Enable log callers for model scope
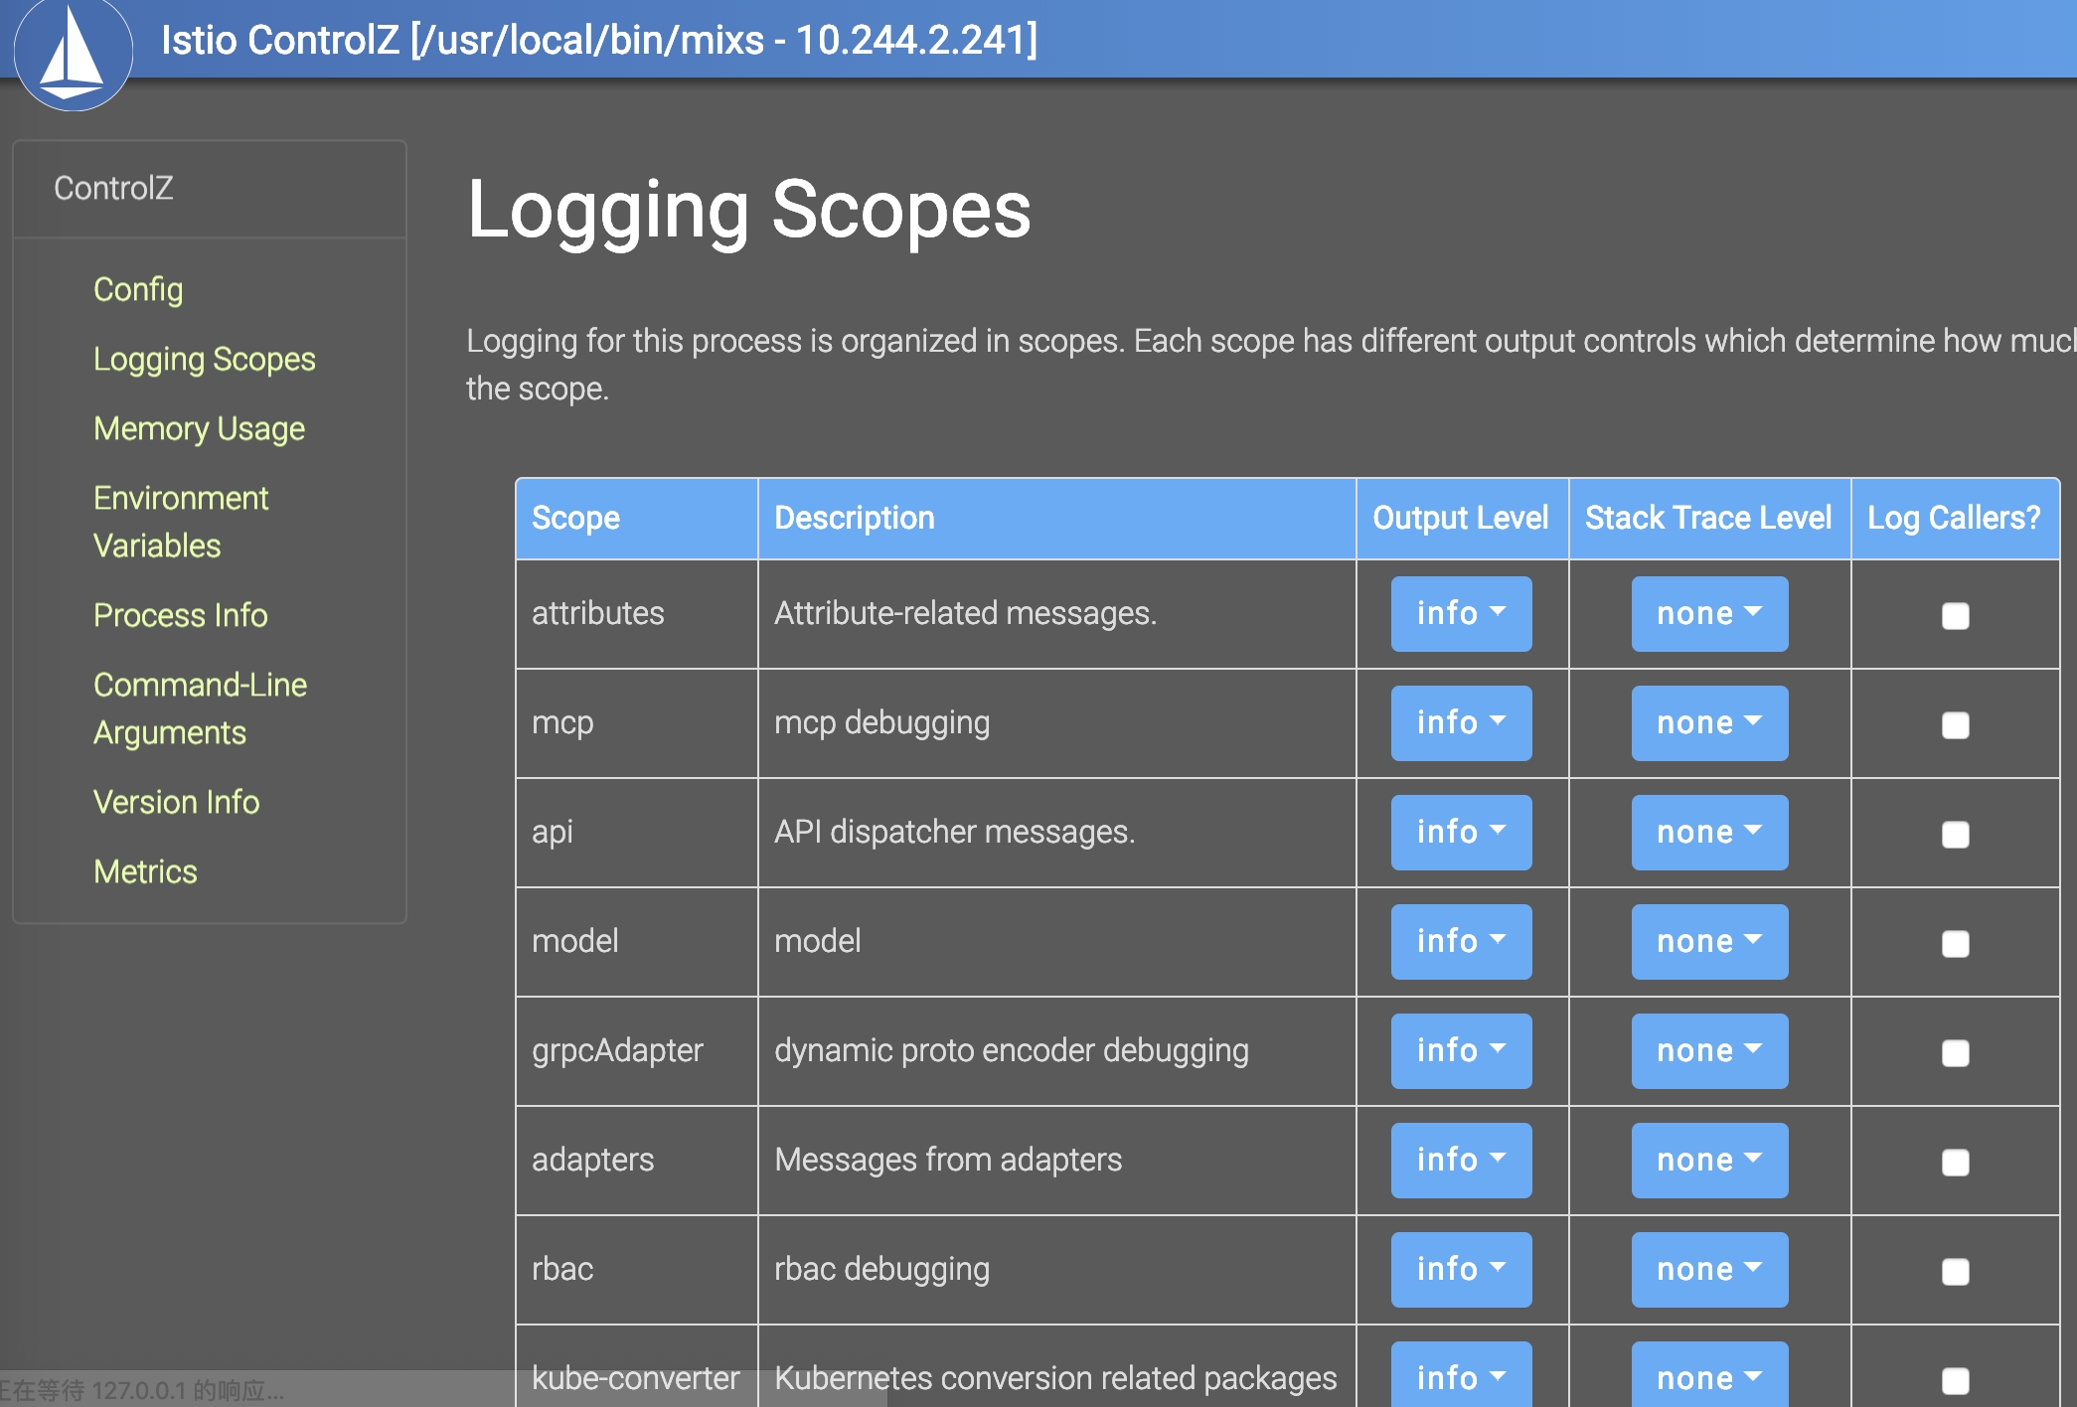Screen dimensions: 2077x1407 coord(1955,944)
